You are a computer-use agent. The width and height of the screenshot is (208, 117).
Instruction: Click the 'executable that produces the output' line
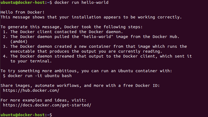tap(86, 51)
